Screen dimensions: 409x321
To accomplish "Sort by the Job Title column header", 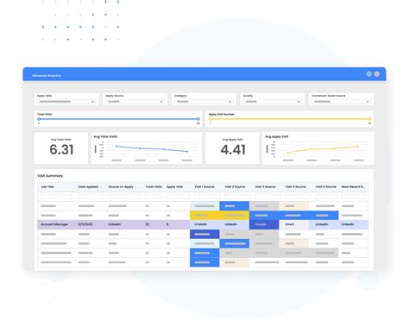I will [47, 186].
